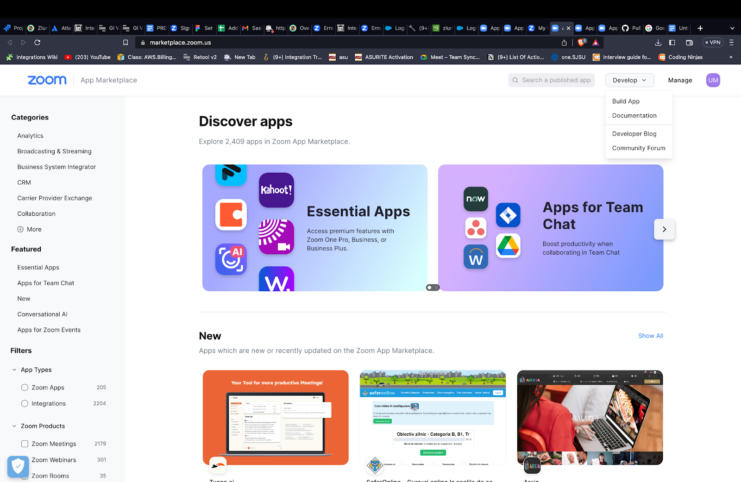Open the Tucan.ai app thumbnail
Viewport: 741px width, 482px height.
pos(276,418)
